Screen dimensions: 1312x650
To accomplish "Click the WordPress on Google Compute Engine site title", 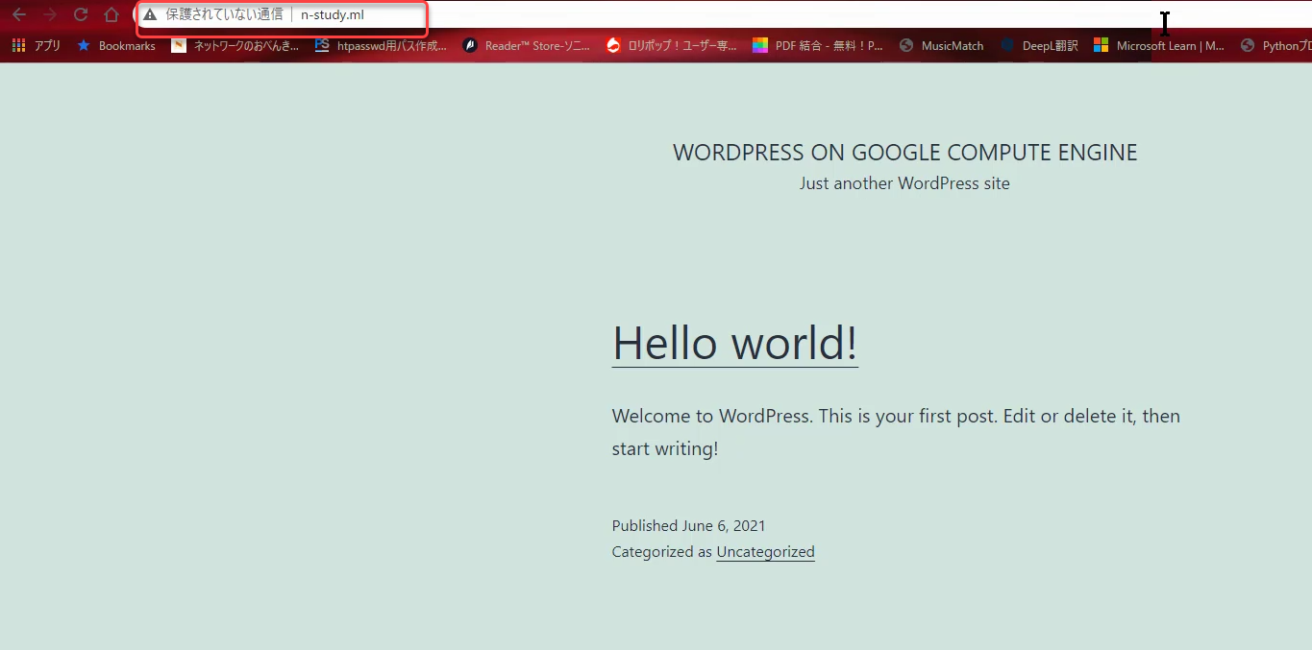I will 904,153.
